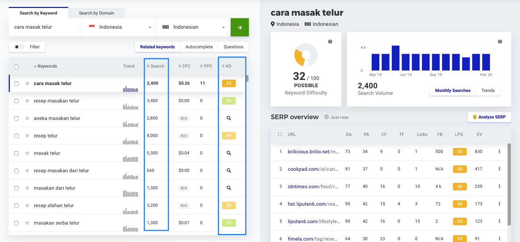The image size is (520, 242).
Task: Click magnifier KD icon for 'aneka masakan telur'
Action: click(x=228, y=118)
